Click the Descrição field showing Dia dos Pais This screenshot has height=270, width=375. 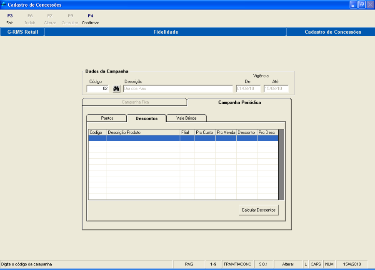coord(178,88)
